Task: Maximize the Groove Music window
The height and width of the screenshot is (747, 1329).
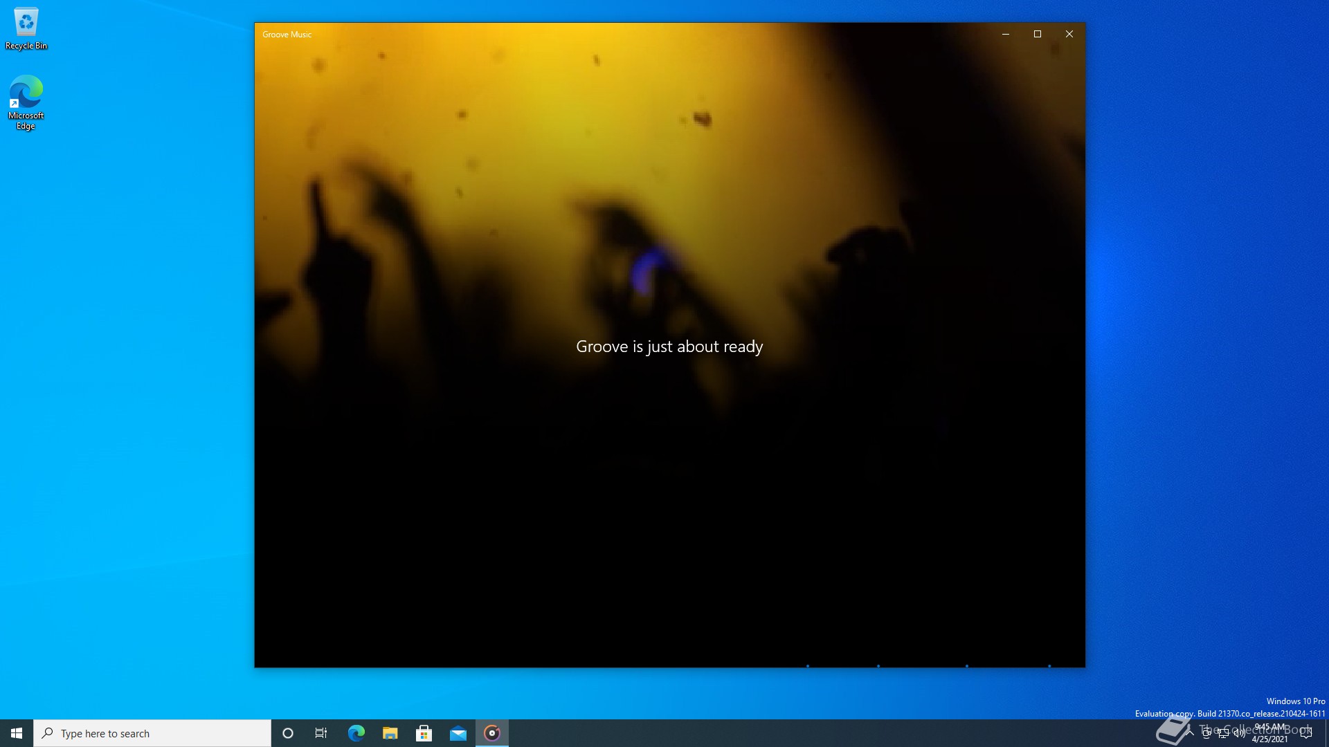Action: point(1038,34)
